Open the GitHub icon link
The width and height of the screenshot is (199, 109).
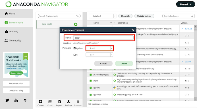pos(25,100)
